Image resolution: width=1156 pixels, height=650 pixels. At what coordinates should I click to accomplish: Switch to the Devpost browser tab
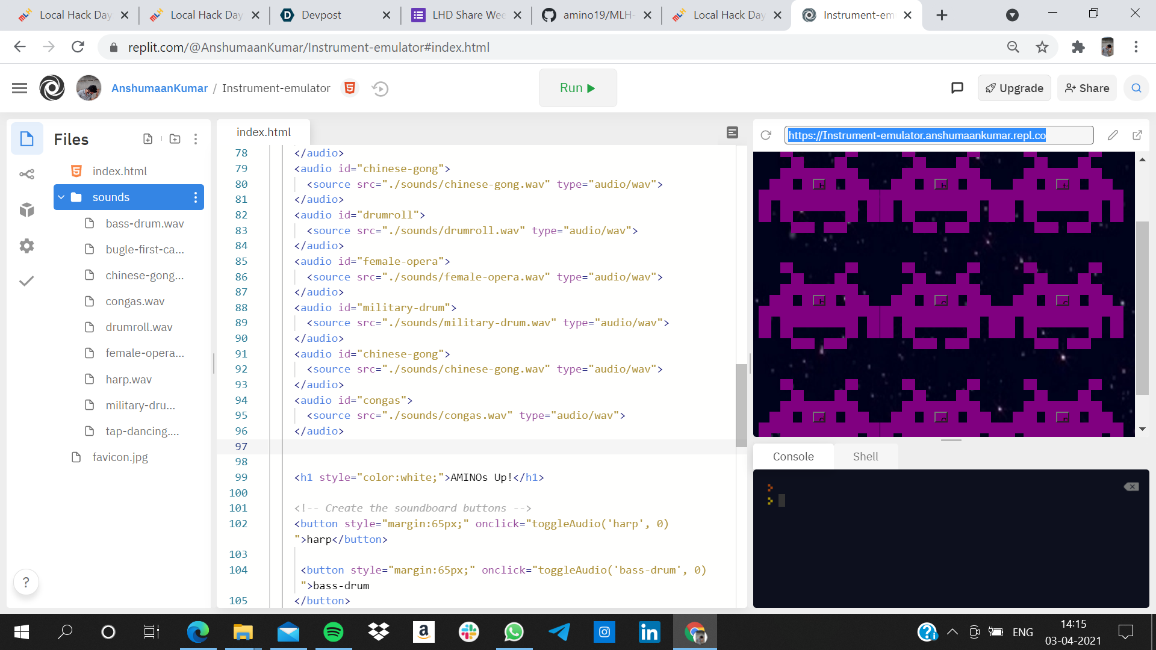322,15
